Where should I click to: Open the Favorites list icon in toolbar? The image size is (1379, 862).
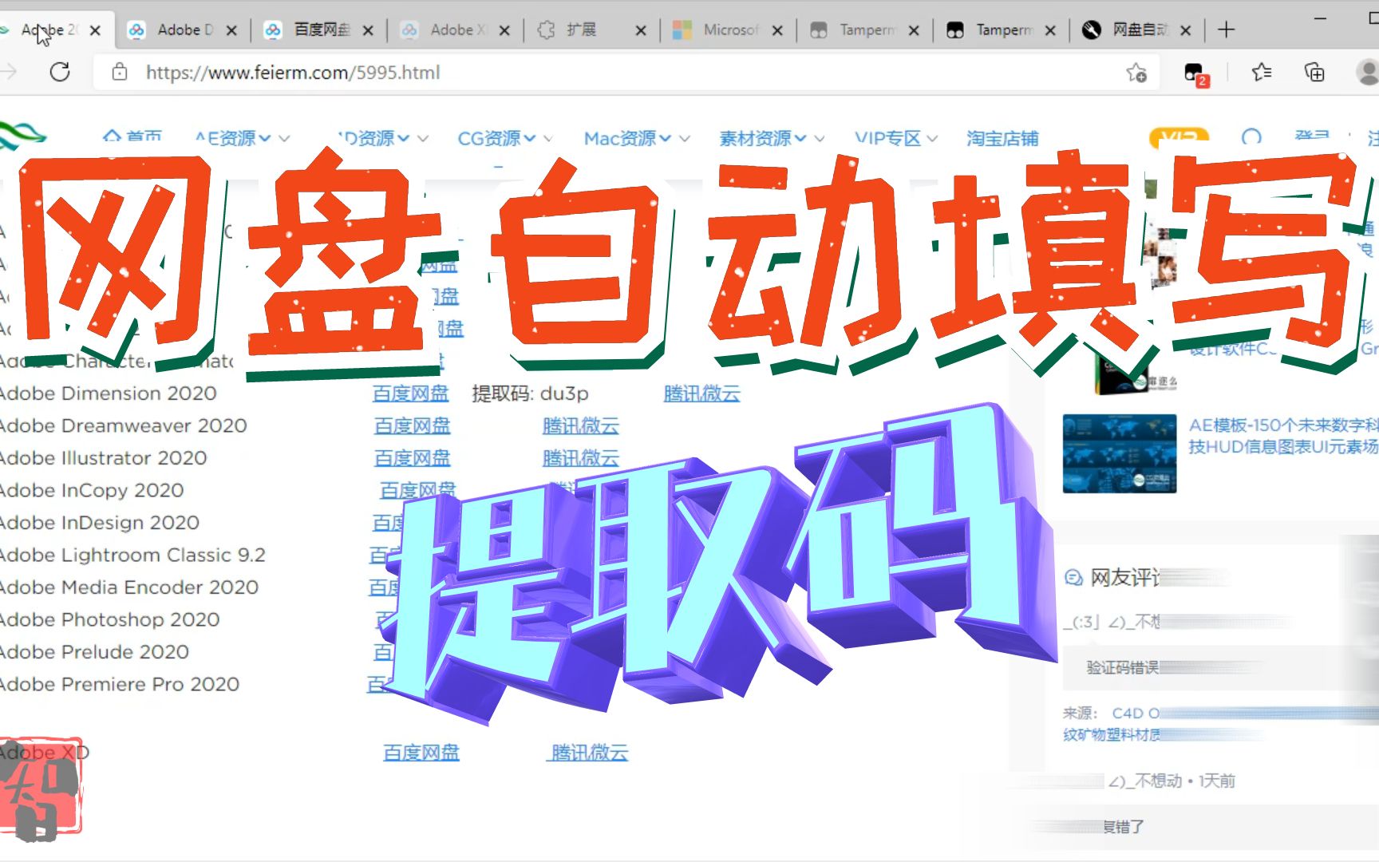tap(1262, 73)
